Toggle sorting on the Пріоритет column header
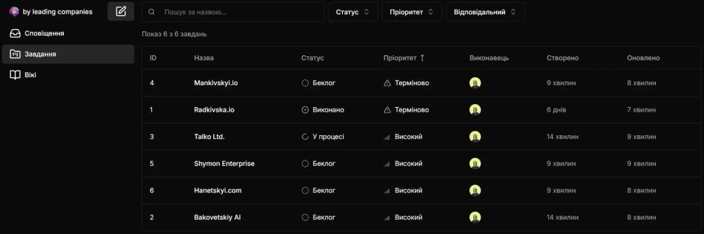This screenshot has width=704, height=234. coord(403,58)
